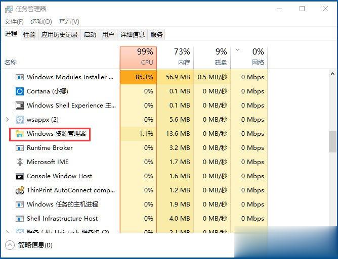
Task: Sort by the 内存 column header
Action: pyautogui.click(x=175, y=57)
